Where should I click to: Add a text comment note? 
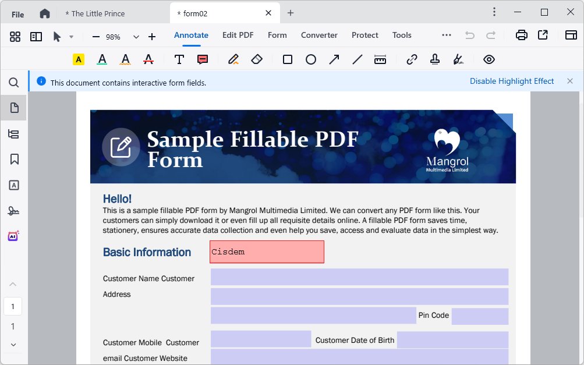click(x=203, y=59)
